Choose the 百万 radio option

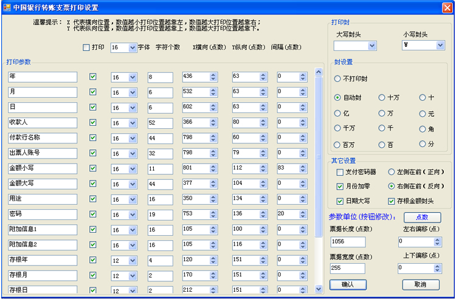point(337,145)
